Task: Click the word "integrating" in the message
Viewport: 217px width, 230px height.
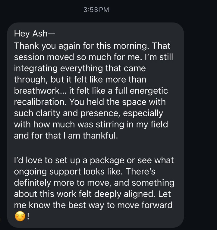Action: pyautogui.click(x=36, y=68)
